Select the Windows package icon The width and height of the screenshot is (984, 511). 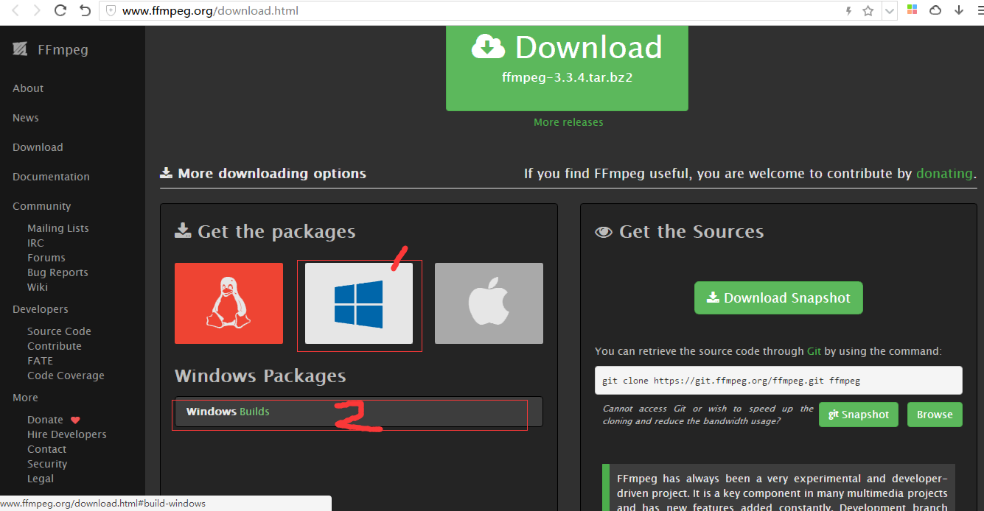pos(359,303)
